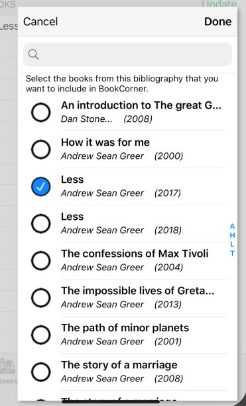Jump to index letter T
Screen dimensions: 246x406
pos(232,253)
